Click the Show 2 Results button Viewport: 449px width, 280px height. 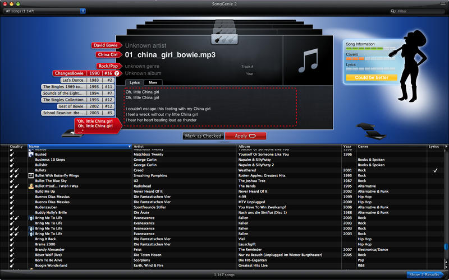point(425,274)
